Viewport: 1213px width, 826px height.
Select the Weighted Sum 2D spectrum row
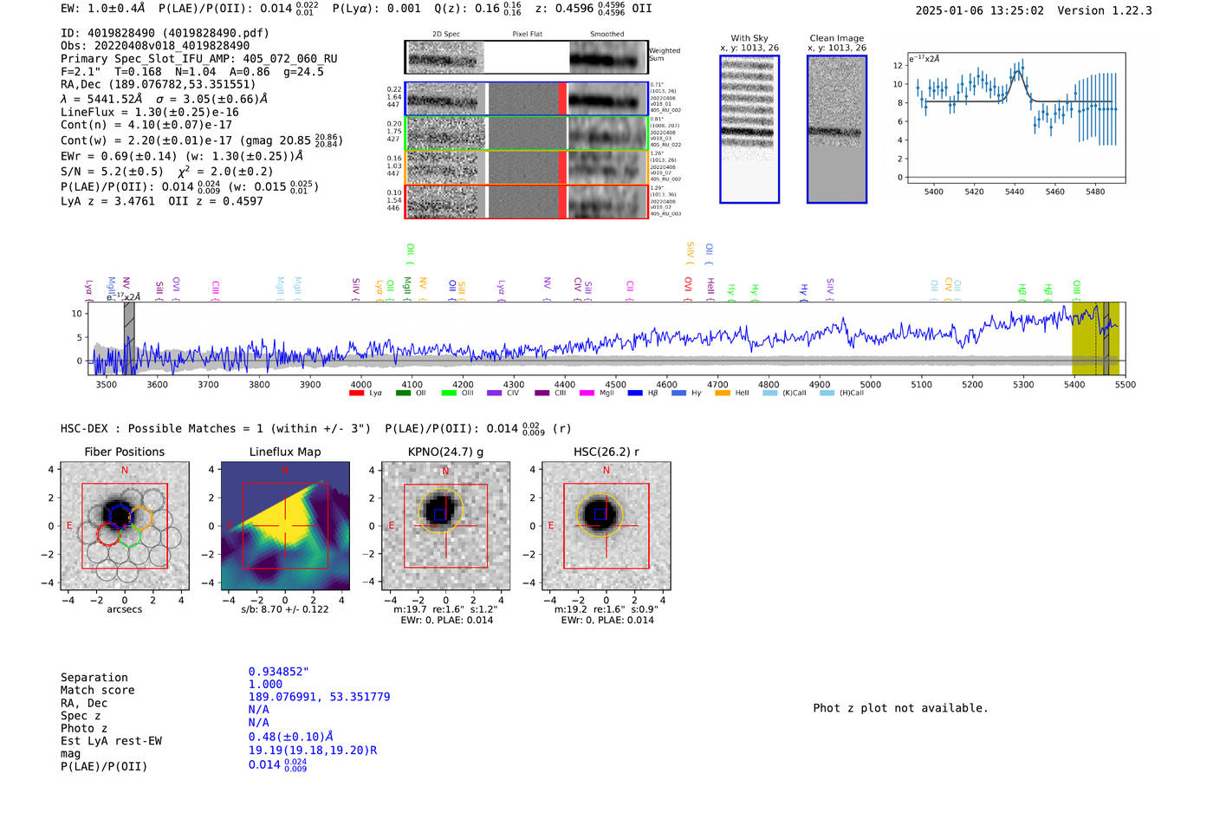pos(526,57)
